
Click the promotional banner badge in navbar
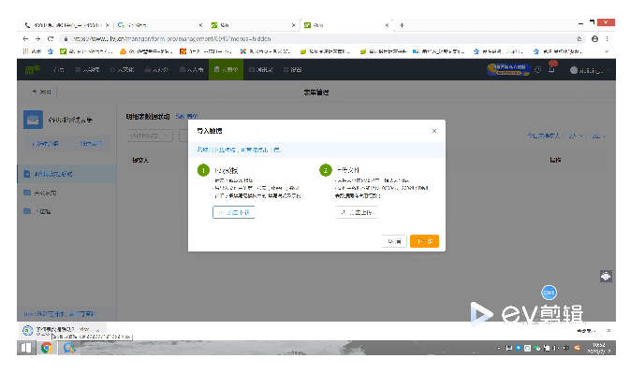pos(508,69)
